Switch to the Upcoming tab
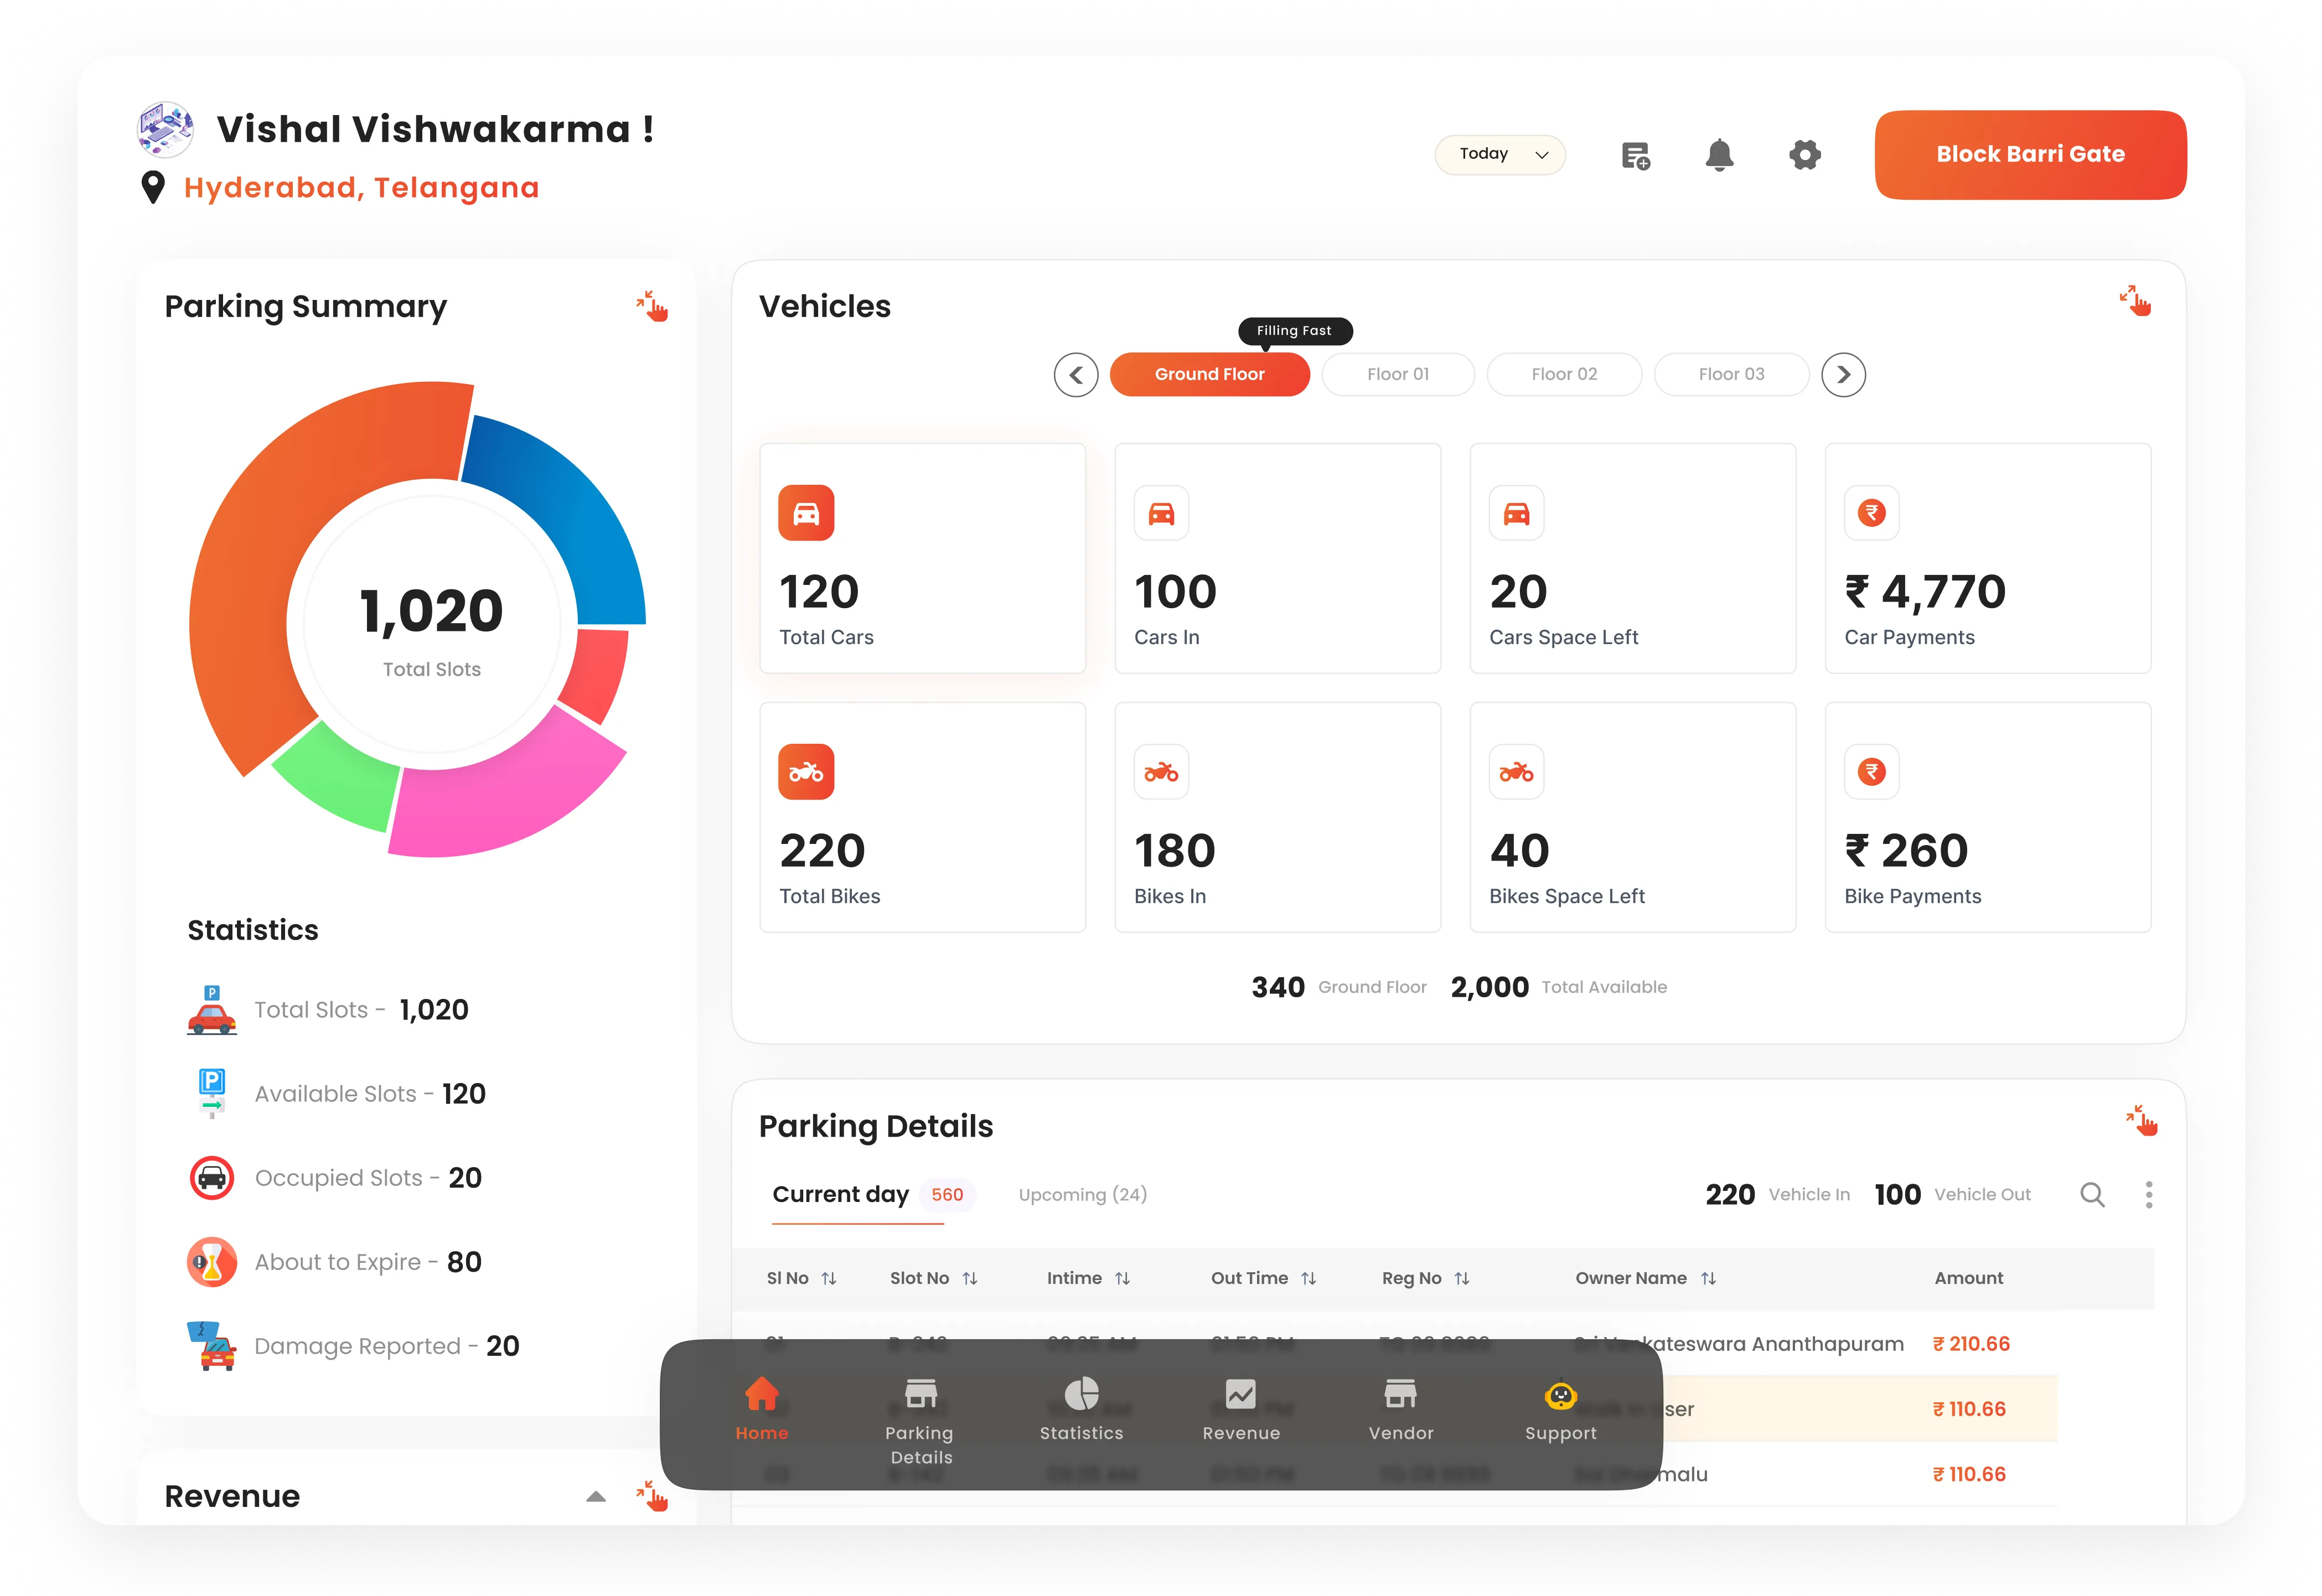The image size is (2322, 1596). pos(1082,1194)
